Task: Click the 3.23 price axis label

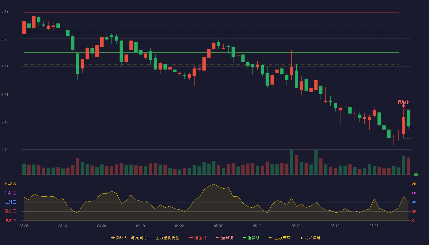Action: pos(5,39)
